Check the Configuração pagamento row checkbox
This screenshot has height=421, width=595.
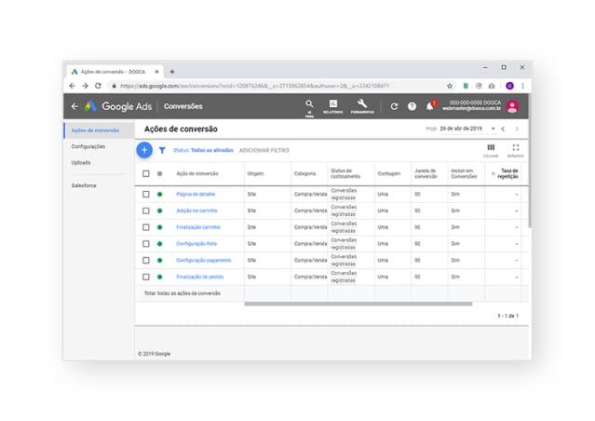pyautogui.click(x=145, y=260)
